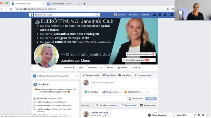Click Informationen aktualisieren button
Viewport: 211px width, 118px height.
tap(141, 54)
